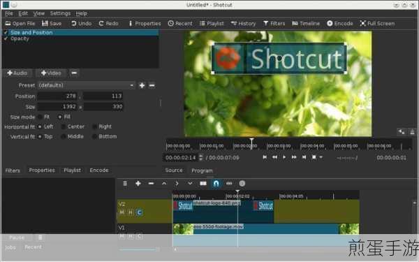Show Recent files from toolbar

pos(180,24)
